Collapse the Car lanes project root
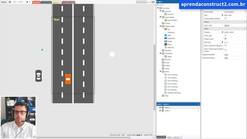This screenshot has width=247, height=139. pos(158,8)
